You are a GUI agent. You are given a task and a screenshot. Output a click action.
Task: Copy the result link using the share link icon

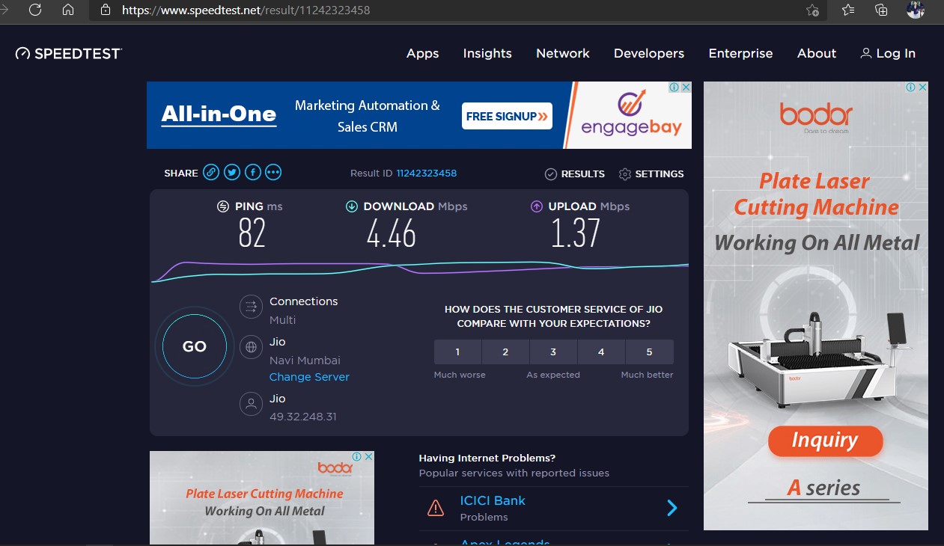tap(211, 173)
